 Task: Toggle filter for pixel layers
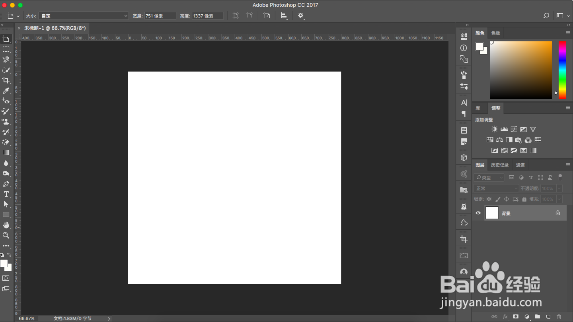point(511,177)
